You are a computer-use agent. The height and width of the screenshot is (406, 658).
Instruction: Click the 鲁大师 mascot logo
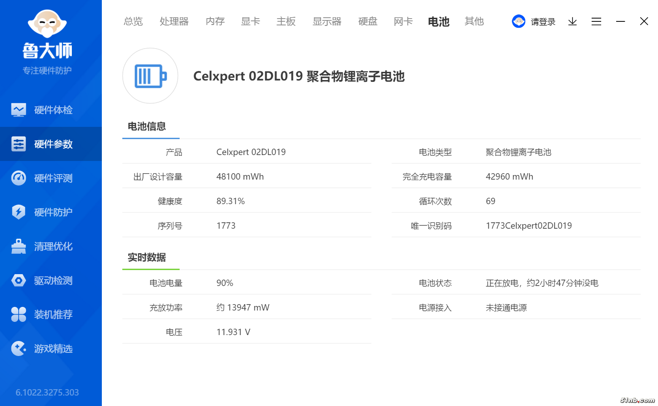[47, 23]
